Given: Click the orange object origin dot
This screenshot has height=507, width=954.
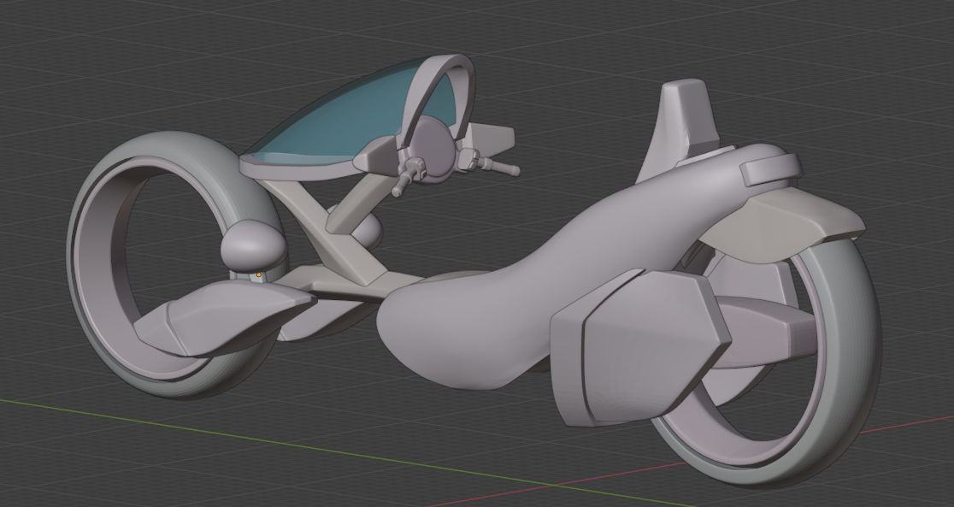Looking at the screenshot, I should pyautogui.click(x=258, y=275).
